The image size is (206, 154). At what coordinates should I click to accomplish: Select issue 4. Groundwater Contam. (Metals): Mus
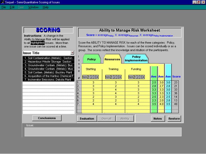(48, 69)
